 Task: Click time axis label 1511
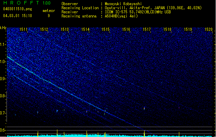tap(23, 29)
